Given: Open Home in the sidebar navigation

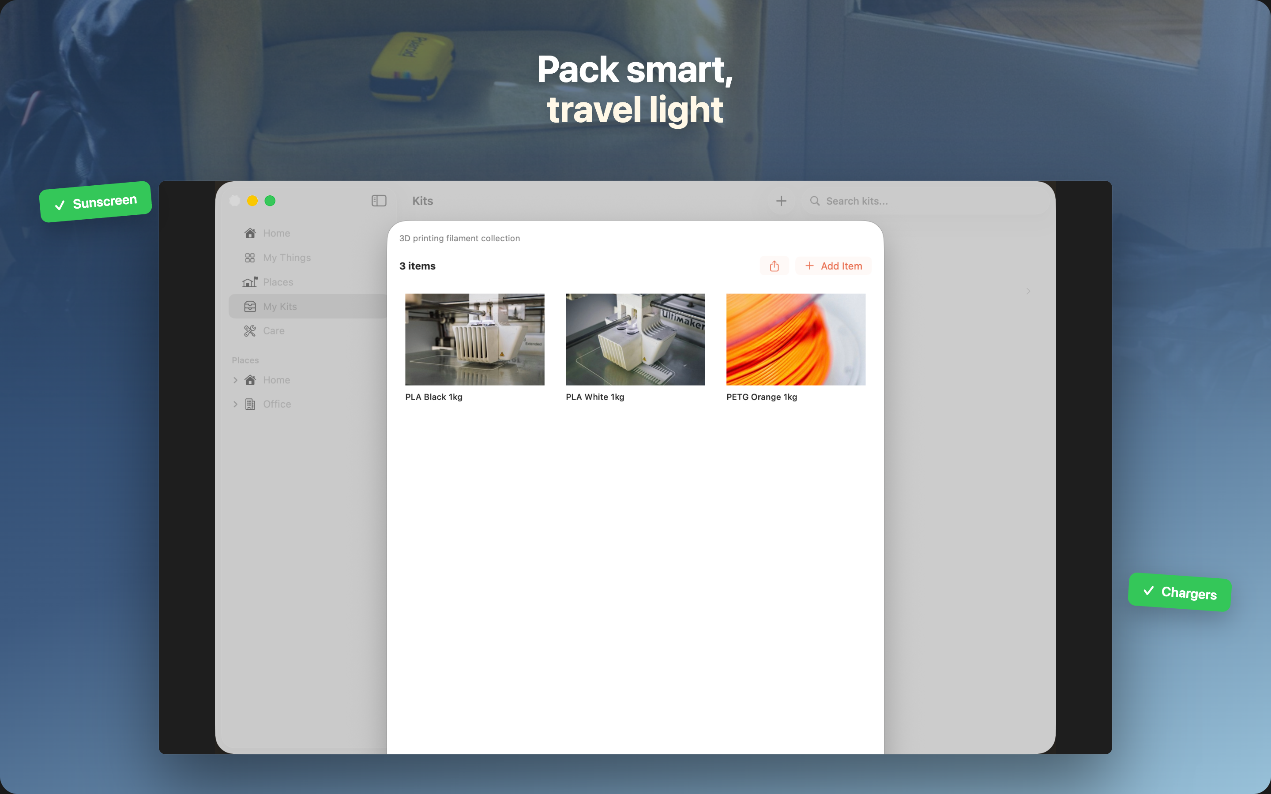Looking at the screenshot, I should point(308,233).
